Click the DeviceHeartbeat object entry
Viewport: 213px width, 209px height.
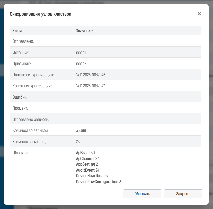pyautogui.click(x=92, y=176)
